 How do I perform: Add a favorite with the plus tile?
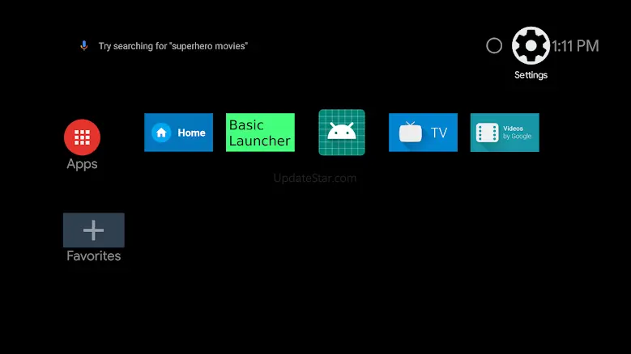(x=94, y=230)
